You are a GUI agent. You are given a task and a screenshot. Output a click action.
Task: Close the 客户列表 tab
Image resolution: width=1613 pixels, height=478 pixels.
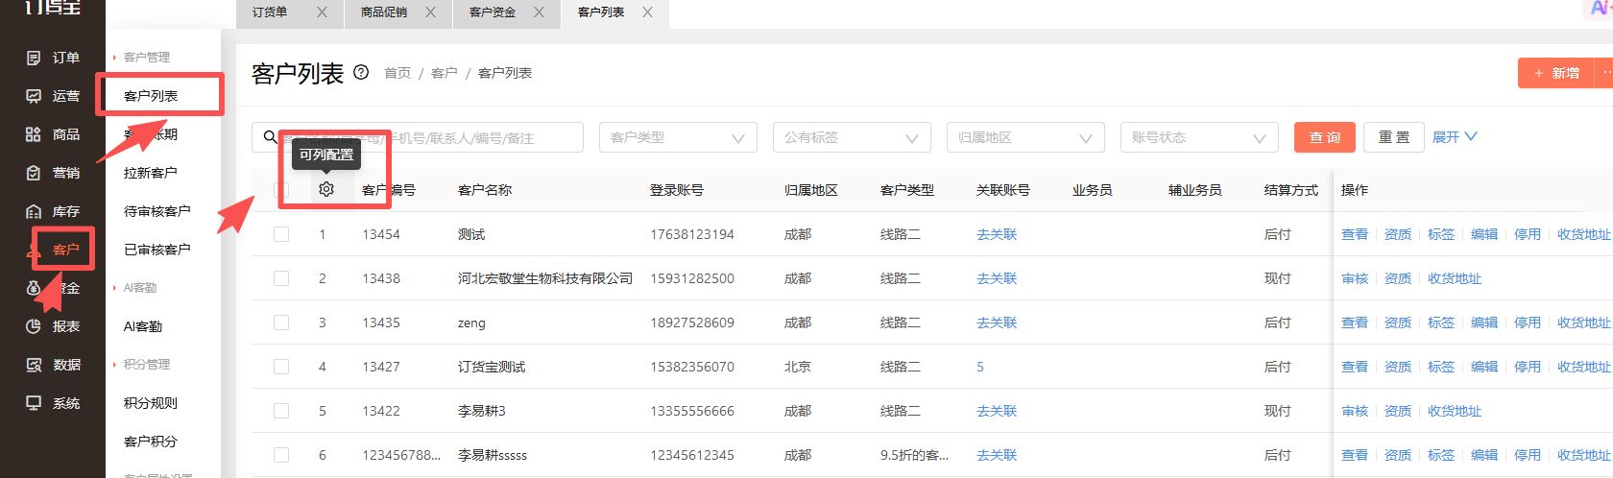tap(647, 12)
